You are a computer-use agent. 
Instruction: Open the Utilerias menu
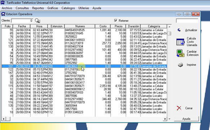coord(84,8)
